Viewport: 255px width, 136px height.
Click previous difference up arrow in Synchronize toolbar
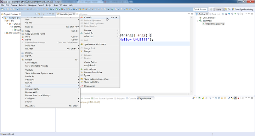(x=225, y=98)
